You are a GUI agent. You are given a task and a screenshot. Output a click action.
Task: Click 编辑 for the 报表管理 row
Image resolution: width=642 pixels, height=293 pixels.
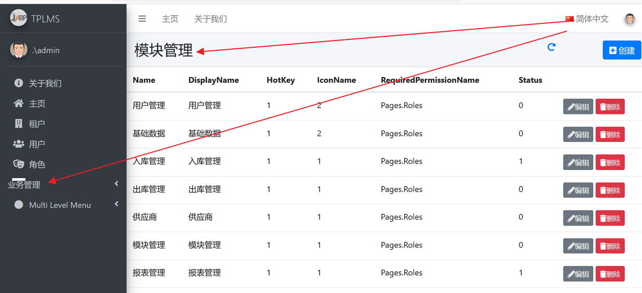[x=578, y=274]
